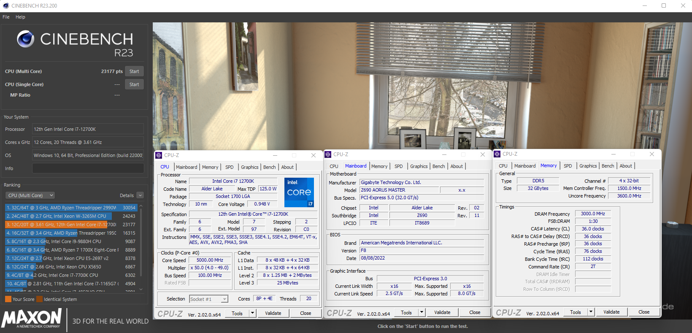Click Close button in CPU-Z Memory window
Image resolution: width=692 pixels, height=333 pixels.
pos(644,312)
